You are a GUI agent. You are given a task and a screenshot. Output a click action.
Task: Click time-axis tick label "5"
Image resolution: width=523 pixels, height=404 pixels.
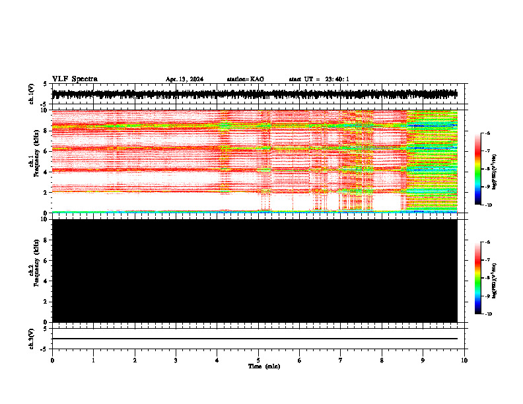(x=258, y=360)
